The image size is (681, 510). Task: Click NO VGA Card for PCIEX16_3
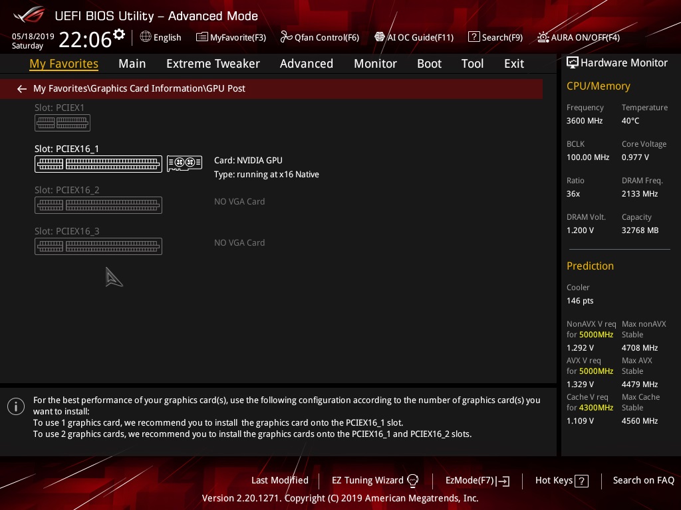(x=239, y=243)
